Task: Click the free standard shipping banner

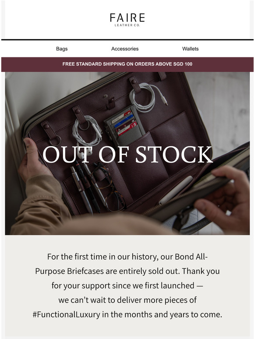Action: (127, 64)
